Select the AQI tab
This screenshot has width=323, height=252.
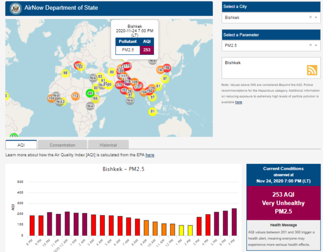pyautogui.click(x=21, y=145)
